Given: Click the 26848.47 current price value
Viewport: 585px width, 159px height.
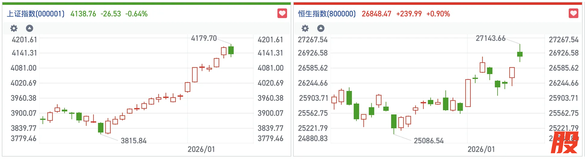Looking at the screenshot, I should coord(376,14).
